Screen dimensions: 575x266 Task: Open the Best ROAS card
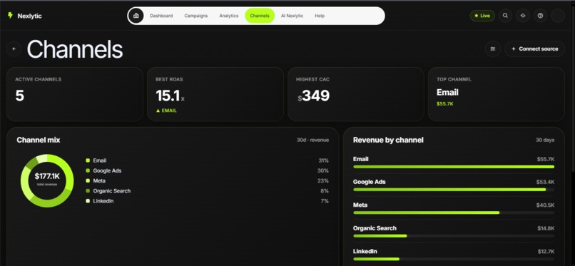tap(215, 94)
